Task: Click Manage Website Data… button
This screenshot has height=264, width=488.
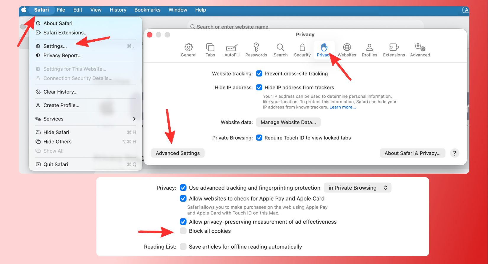Action: (288, 122)
